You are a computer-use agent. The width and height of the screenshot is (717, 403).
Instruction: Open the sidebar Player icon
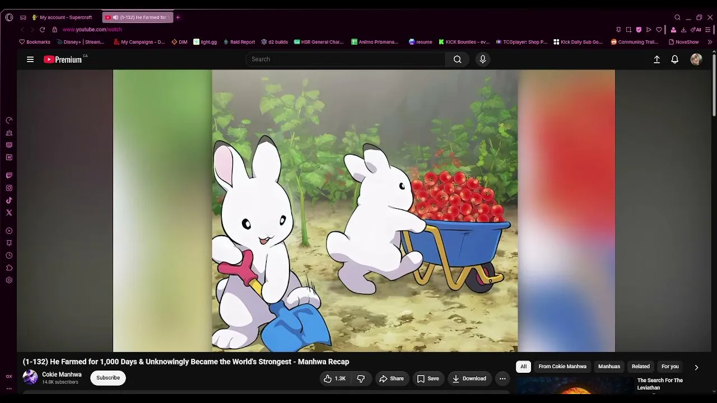(9, 231)
